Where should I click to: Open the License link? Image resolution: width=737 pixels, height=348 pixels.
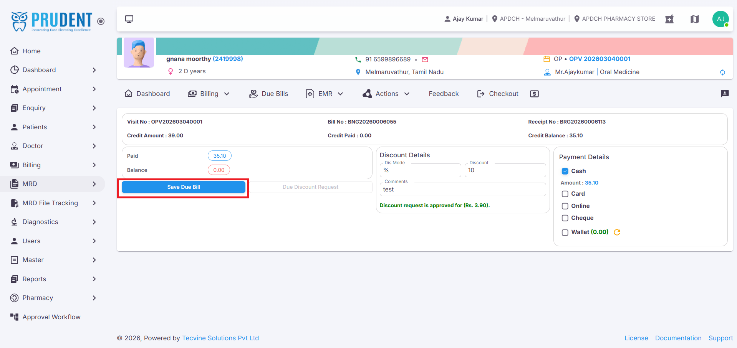point(636,338)
